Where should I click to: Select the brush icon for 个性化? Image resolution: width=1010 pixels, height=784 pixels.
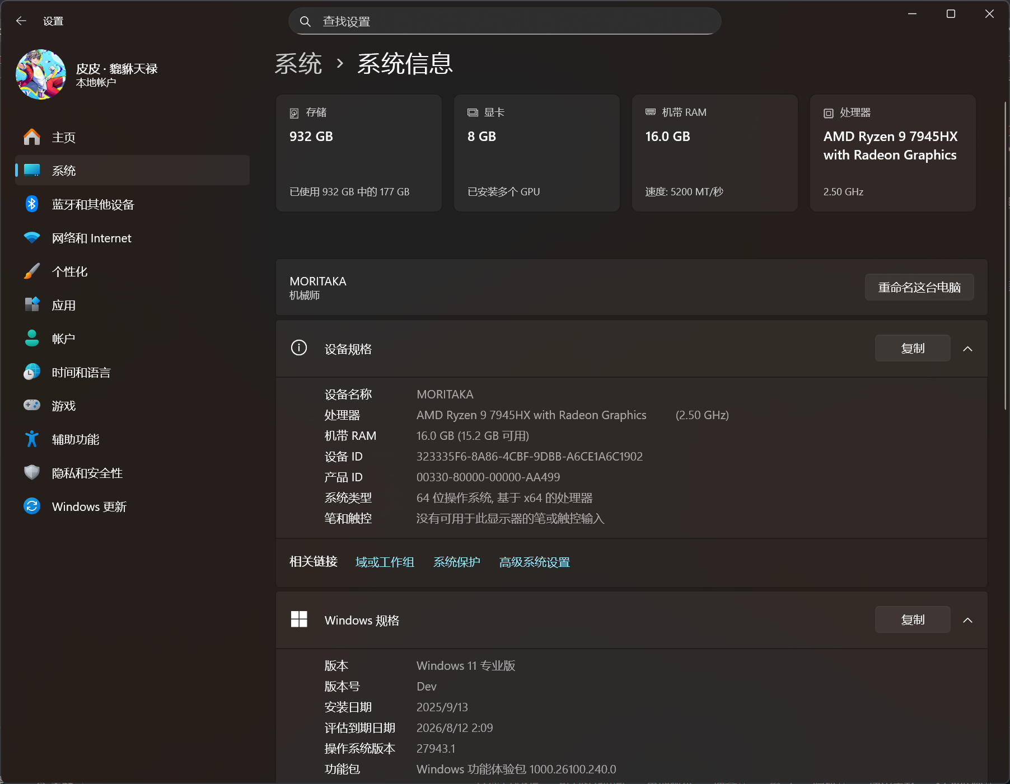point(32,271)
